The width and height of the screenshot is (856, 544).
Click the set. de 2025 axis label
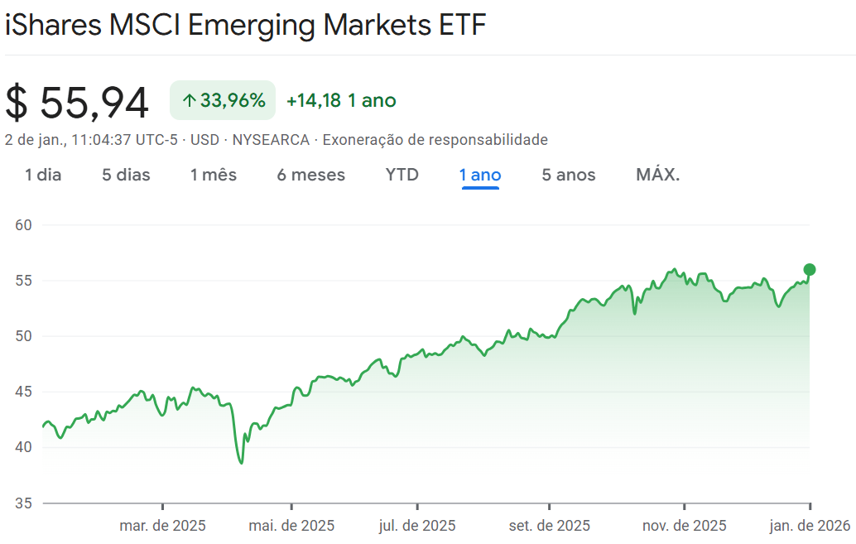point(549,526)
